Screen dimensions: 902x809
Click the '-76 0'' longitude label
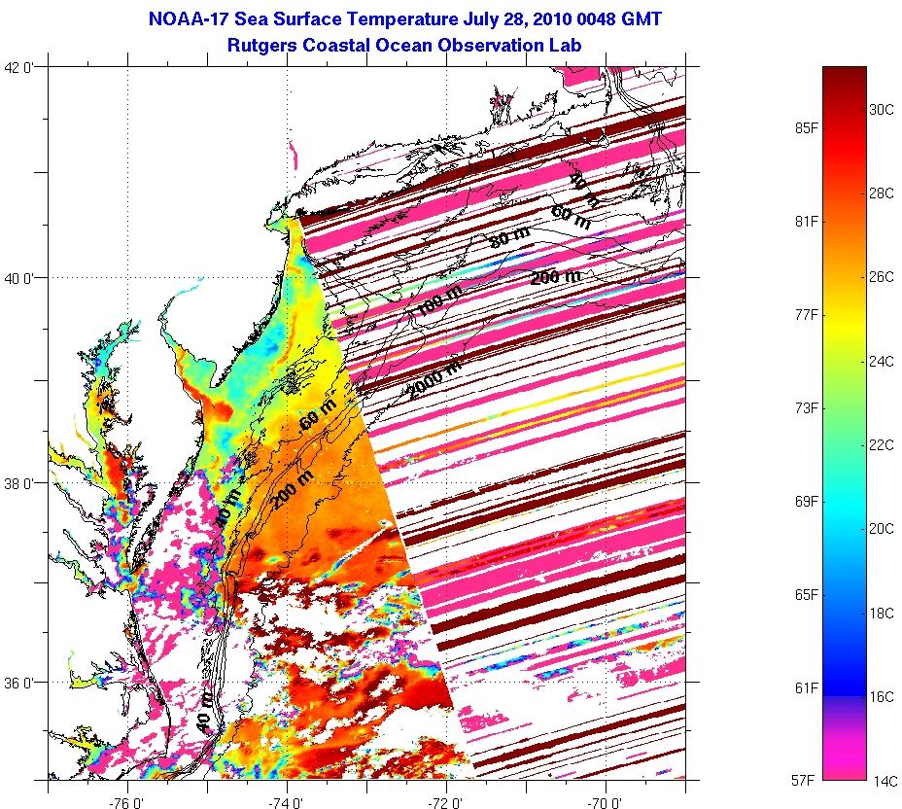127,802
